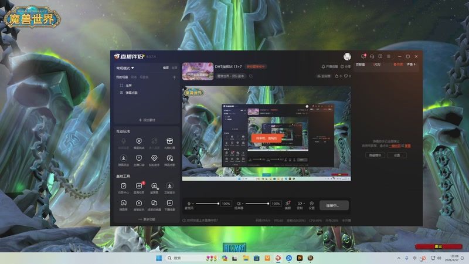Click the user avatar in title bar
This screenshot has height=264, width=469.
pos(347,56)
